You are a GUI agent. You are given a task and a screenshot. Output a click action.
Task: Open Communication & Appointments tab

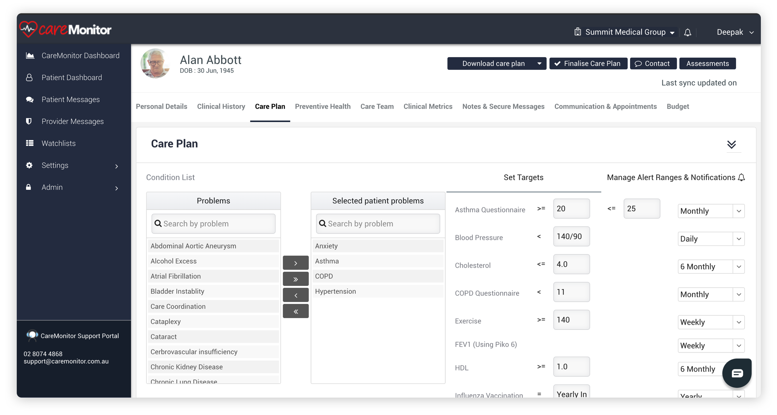click(x=605, y=107)
